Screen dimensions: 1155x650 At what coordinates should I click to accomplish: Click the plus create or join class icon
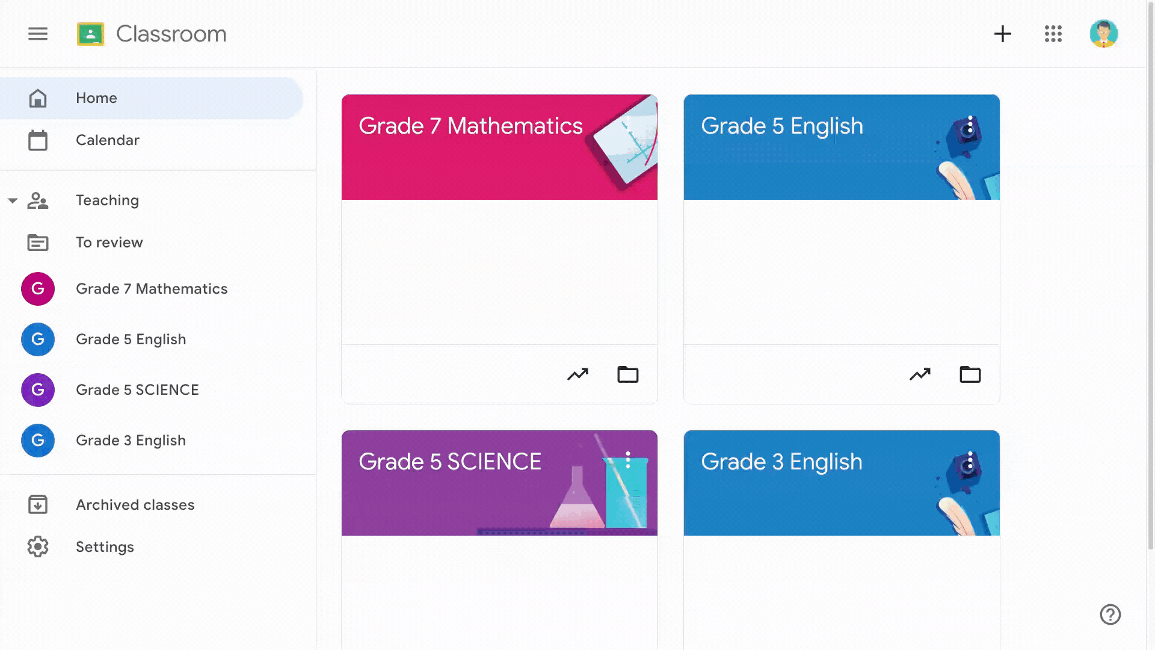click(1002, 34)
